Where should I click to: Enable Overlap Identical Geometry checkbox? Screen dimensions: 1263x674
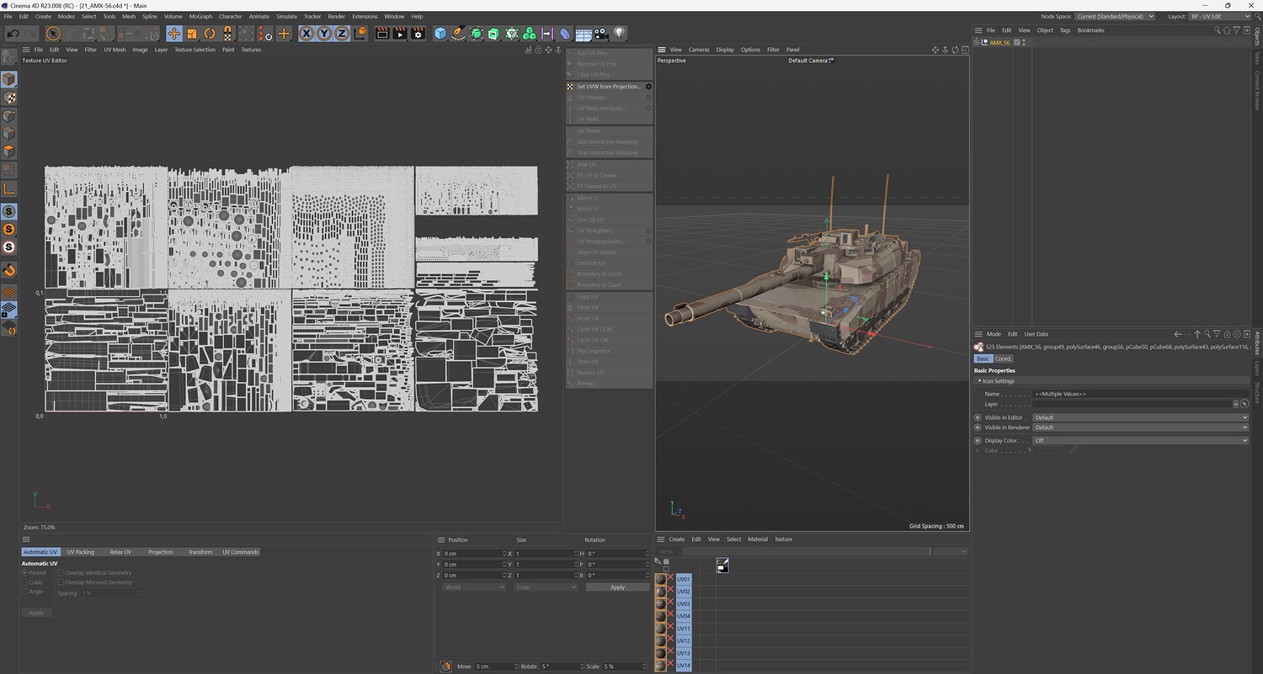[x=61, y=573]
